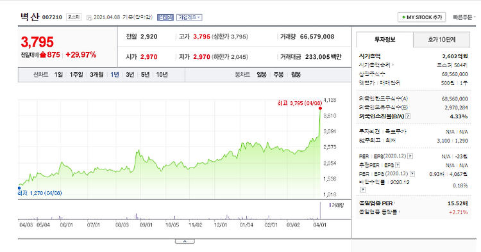Click the current price 3,795
481x252 pixels.
point(37,42)
